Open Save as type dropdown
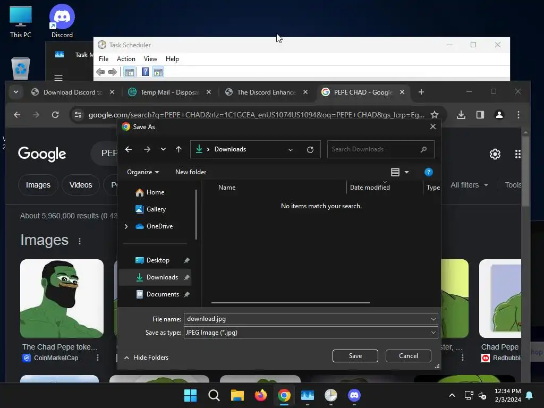The image size is (544, 408). (311, 333)
